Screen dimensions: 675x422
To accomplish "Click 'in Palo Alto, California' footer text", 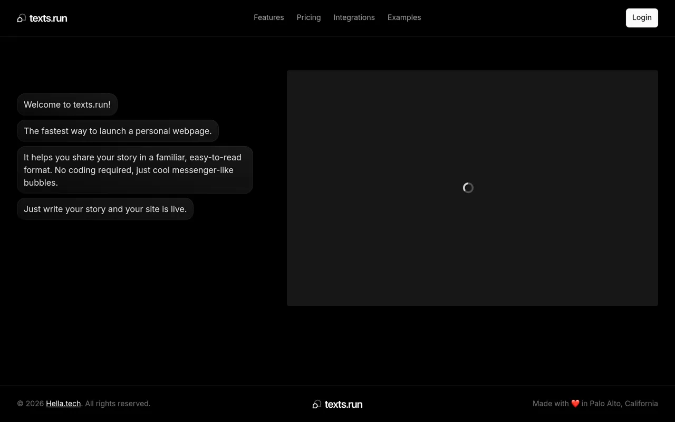I will (620, 404).
